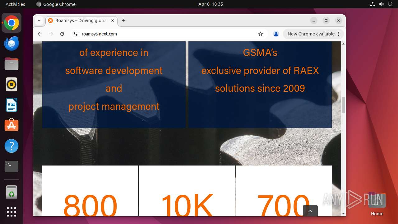Click the network status icon

(x=373, y=4)
